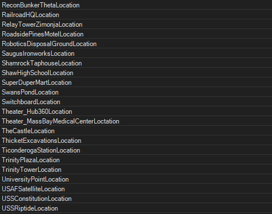The height and width of the screenshot is (214, 272).
Task: Select the SwitchboardLocation row
Action: click(136, 102)
